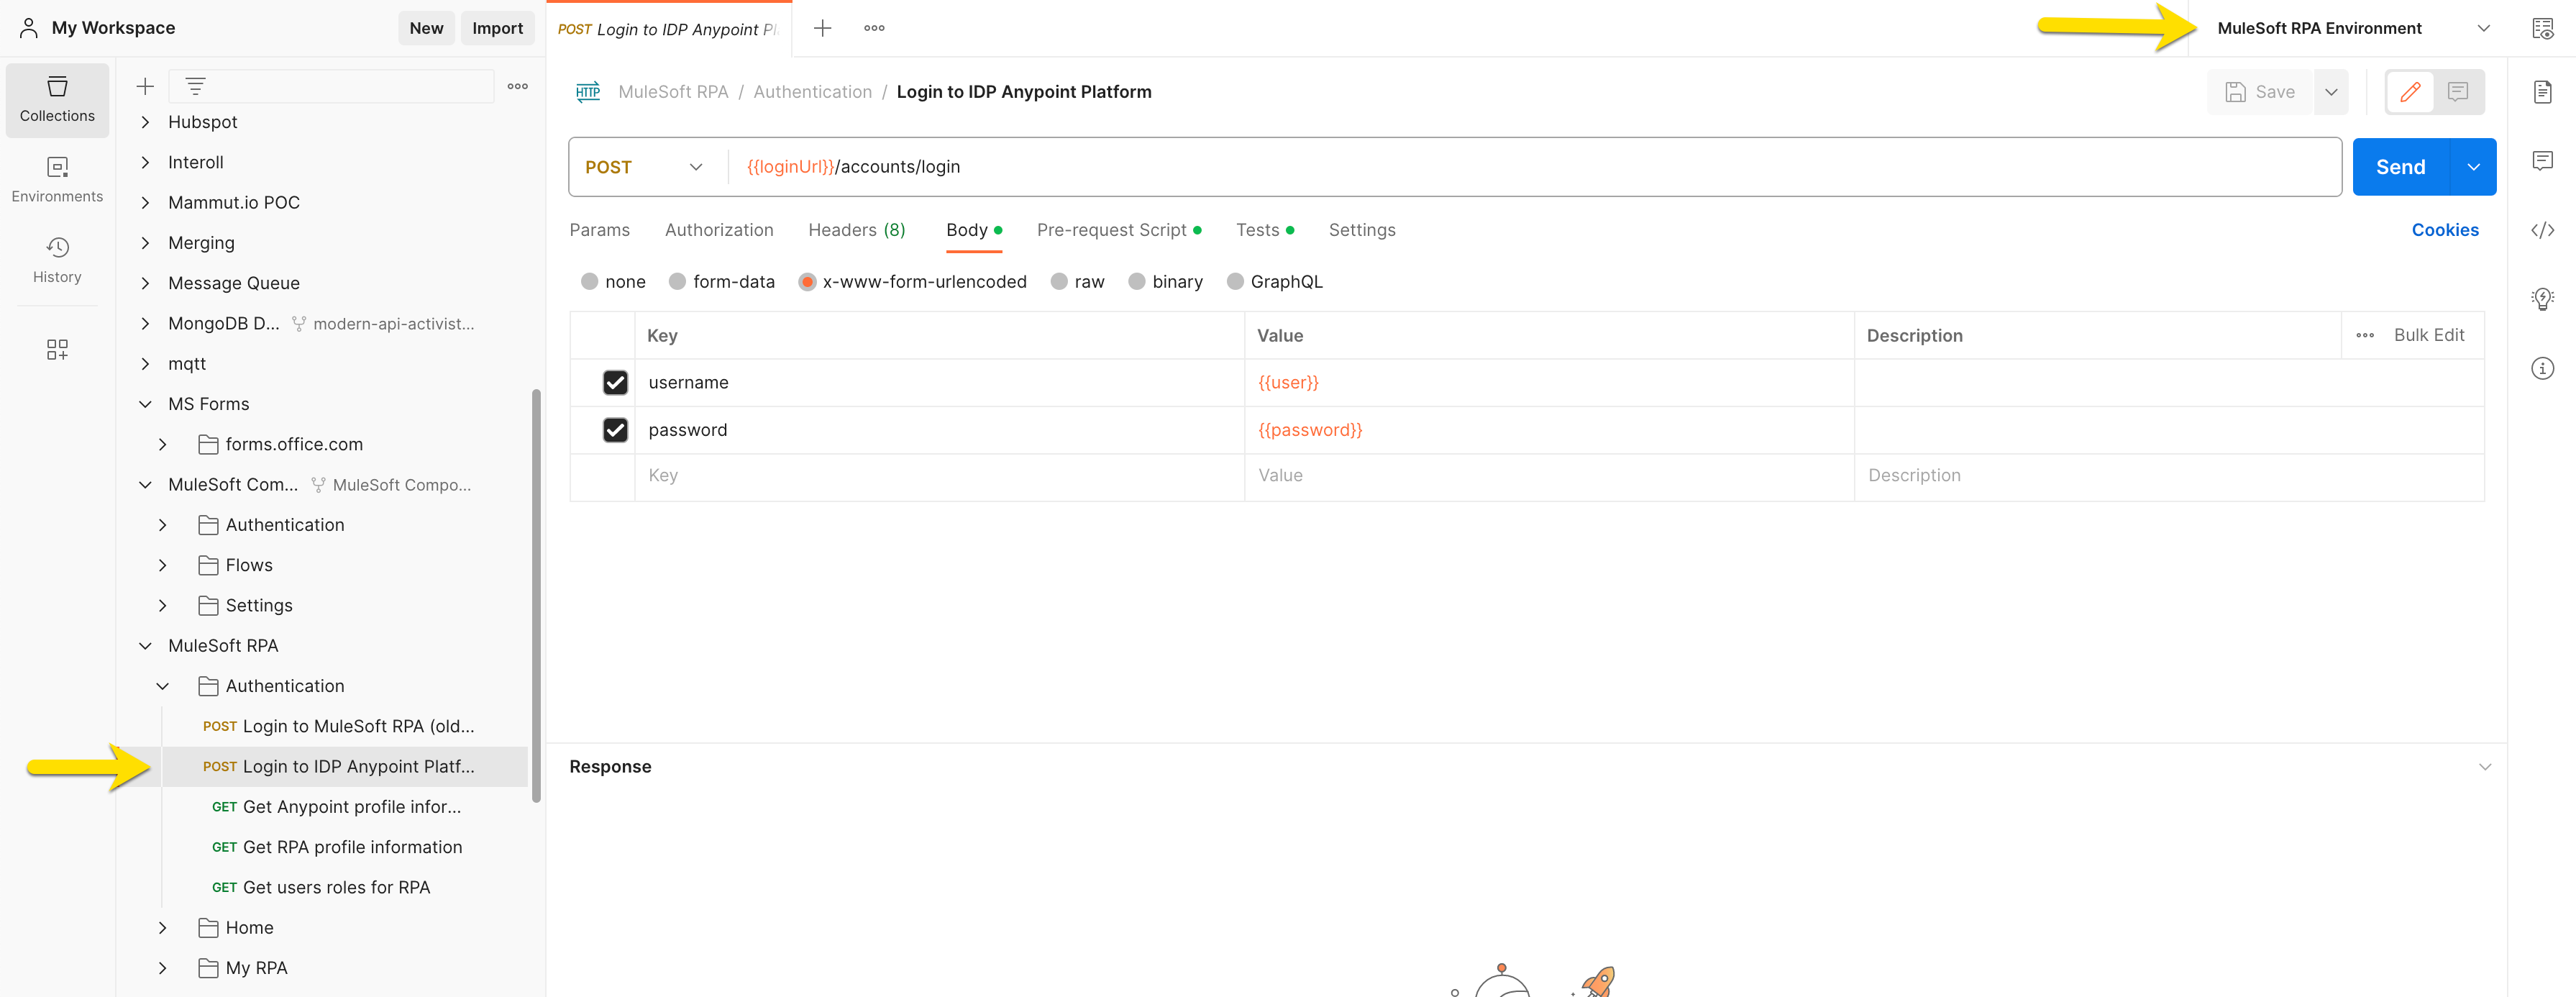Screen dimensions: 2576x997
Task: Switch to the Authorization tab
Action: (719, 230)
